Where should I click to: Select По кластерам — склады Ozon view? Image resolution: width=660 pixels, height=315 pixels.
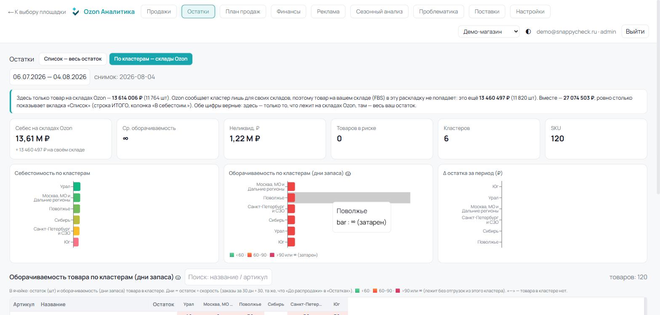(151, 59)
